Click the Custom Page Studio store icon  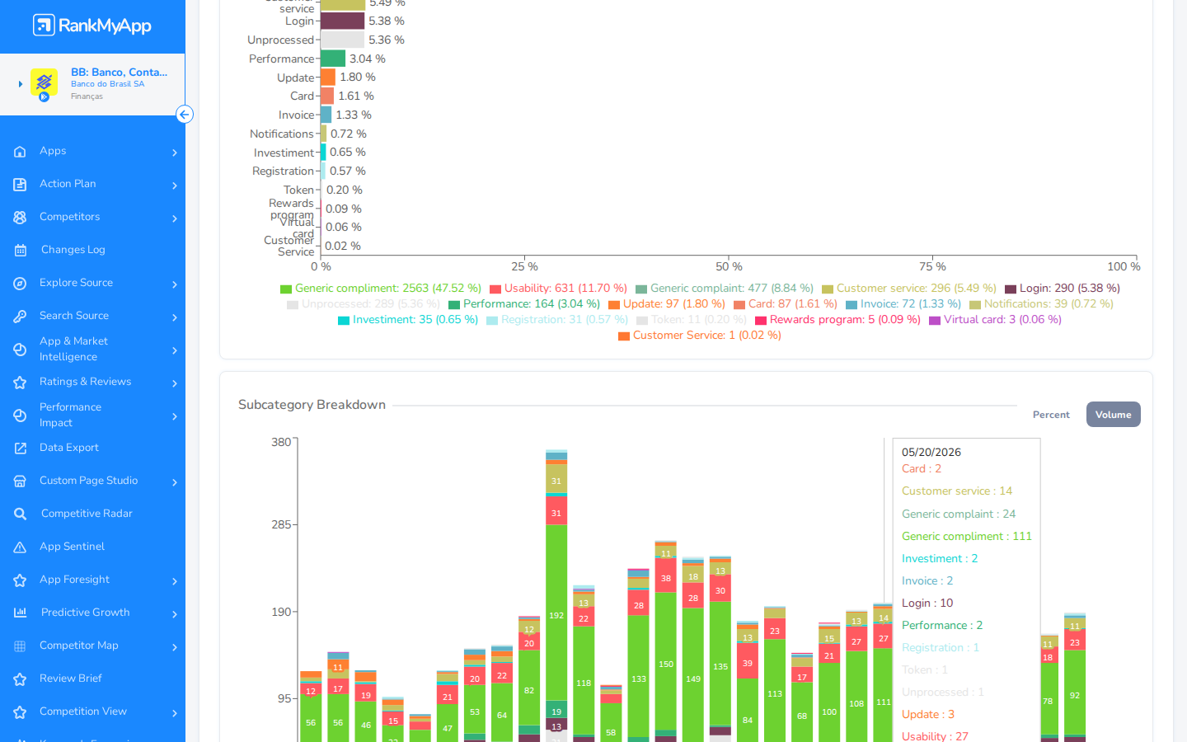point(20,481)
